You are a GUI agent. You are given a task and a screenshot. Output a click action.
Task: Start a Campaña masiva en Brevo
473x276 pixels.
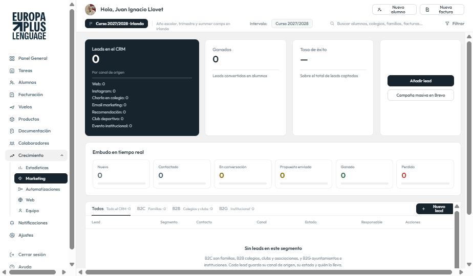(420, 95)
